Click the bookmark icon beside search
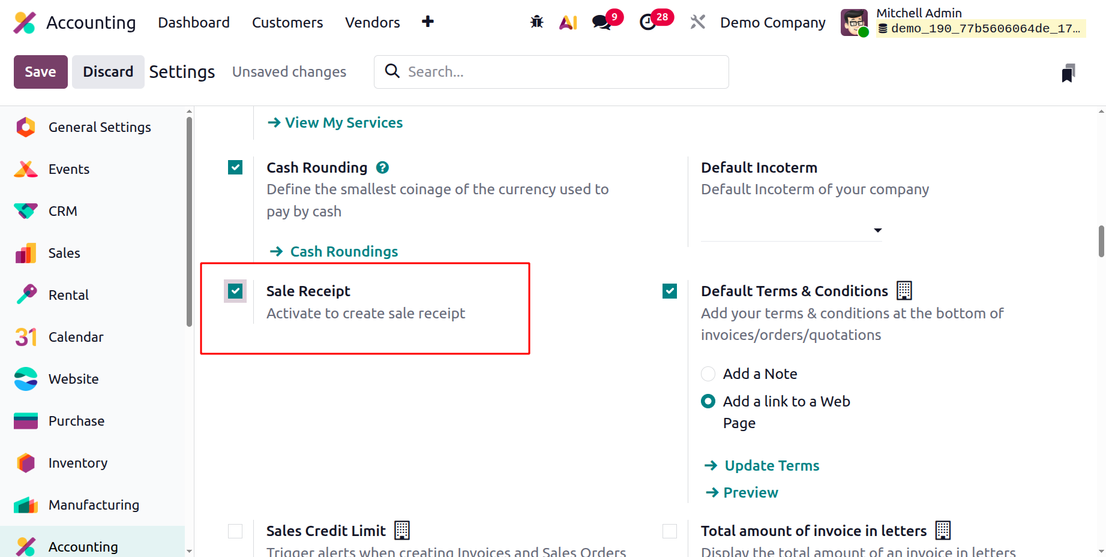Viewport: 1106px width, 557px height. (x=1068, y=73)
